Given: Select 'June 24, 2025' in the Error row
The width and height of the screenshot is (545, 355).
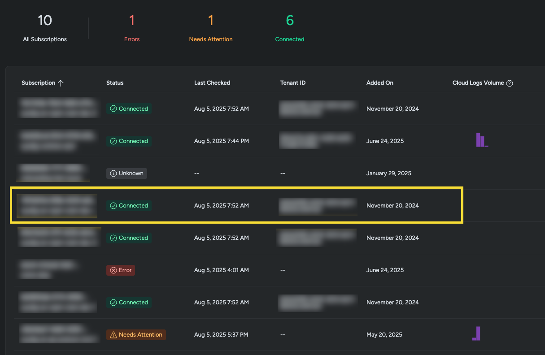Looking at the screenshot, I should [385, 270].
